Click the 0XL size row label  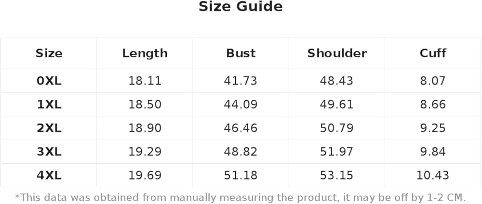tap(49, 81)
